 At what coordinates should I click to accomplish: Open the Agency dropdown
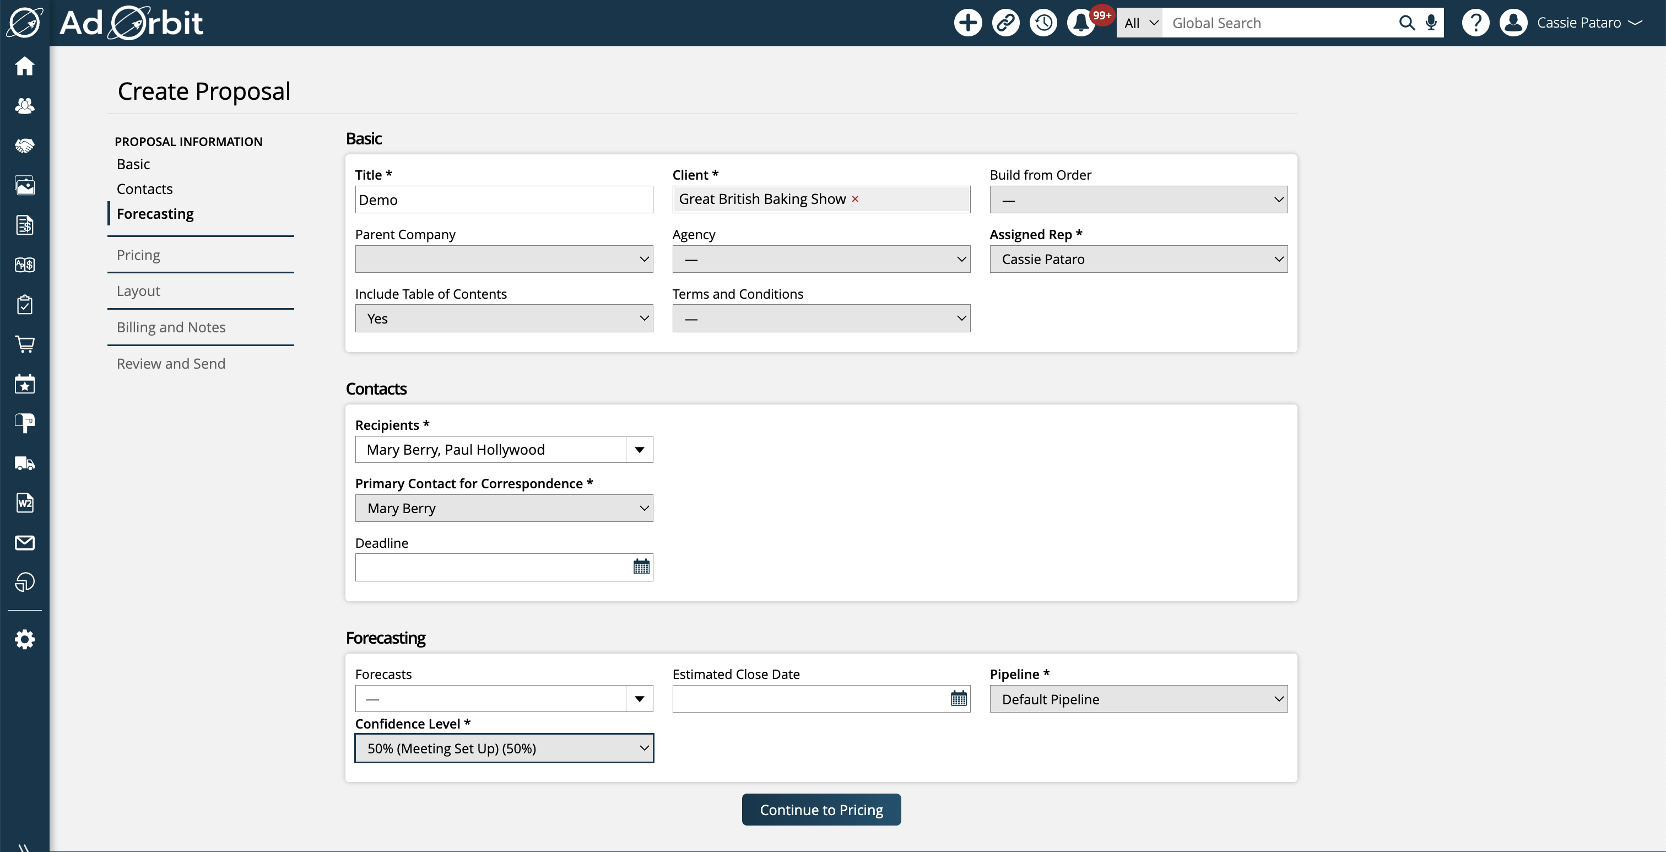point(821,259)
